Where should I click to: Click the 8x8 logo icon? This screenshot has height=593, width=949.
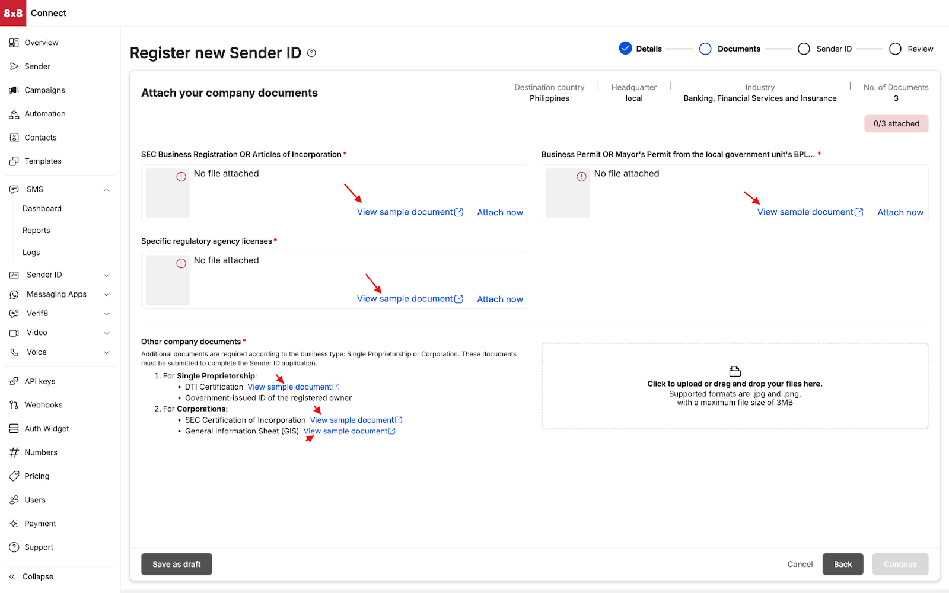[13, 13]
